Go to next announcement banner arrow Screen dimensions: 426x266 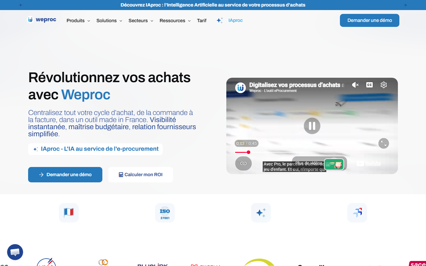point(405,5)
